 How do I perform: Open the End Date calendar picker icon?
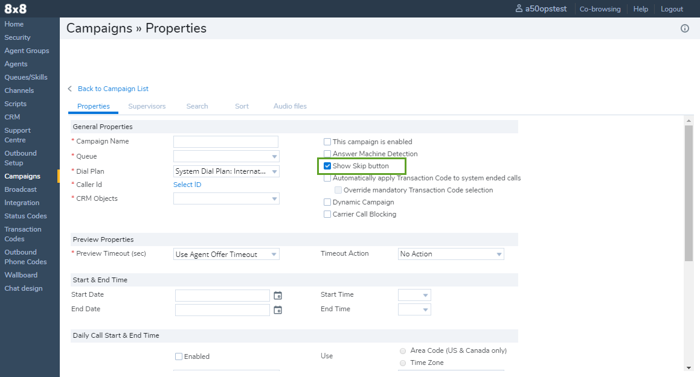tap(278, 310)
